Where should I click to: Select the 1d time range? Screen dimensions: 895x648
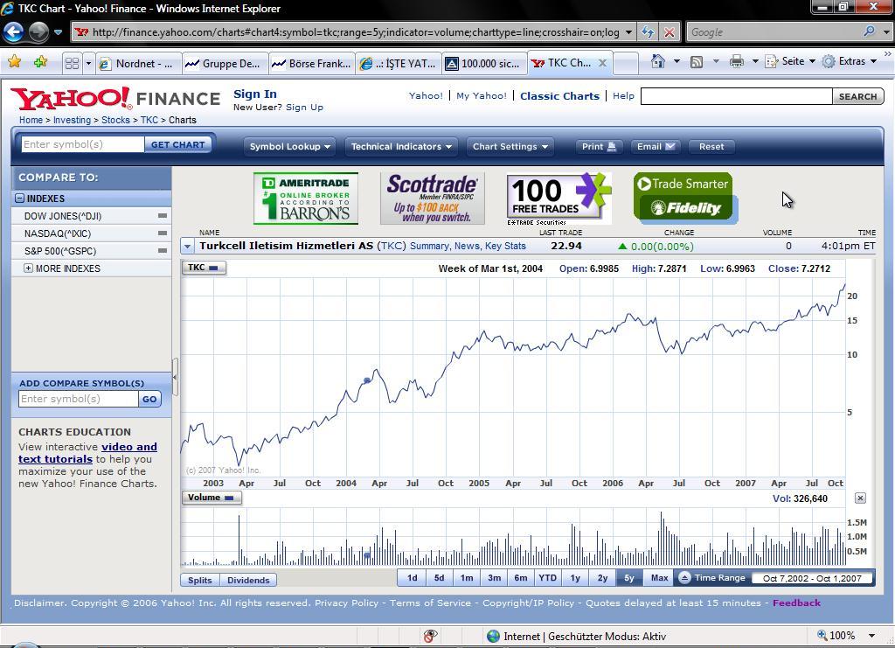pyautogui.click(x=413, y=578)
